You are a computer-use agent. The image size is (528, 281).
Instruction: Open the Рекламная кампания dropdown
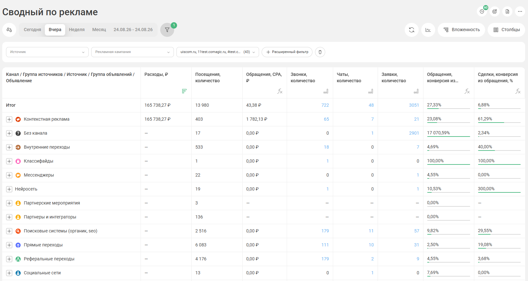[x=133, y=52]
